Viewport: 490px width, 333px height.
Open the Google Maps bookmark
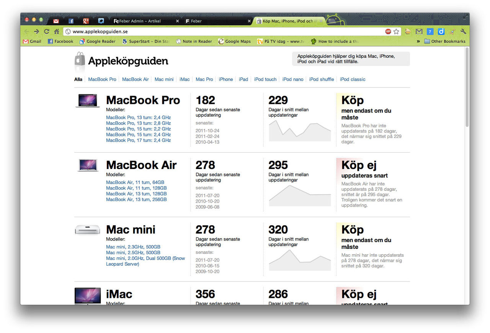point(234,41)
